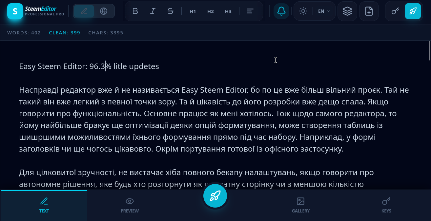Click title line 'Easy Steem Editor: 96.3%'
This screenshot has height=221, width=431.
[x=65, y=66]
